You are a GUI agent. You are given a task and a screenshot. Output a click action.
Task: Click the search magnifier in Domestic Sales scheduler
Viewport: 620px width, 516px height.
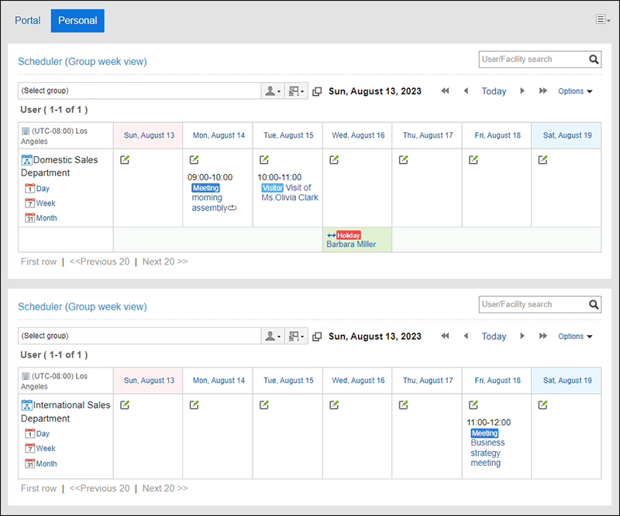point(594,60)
